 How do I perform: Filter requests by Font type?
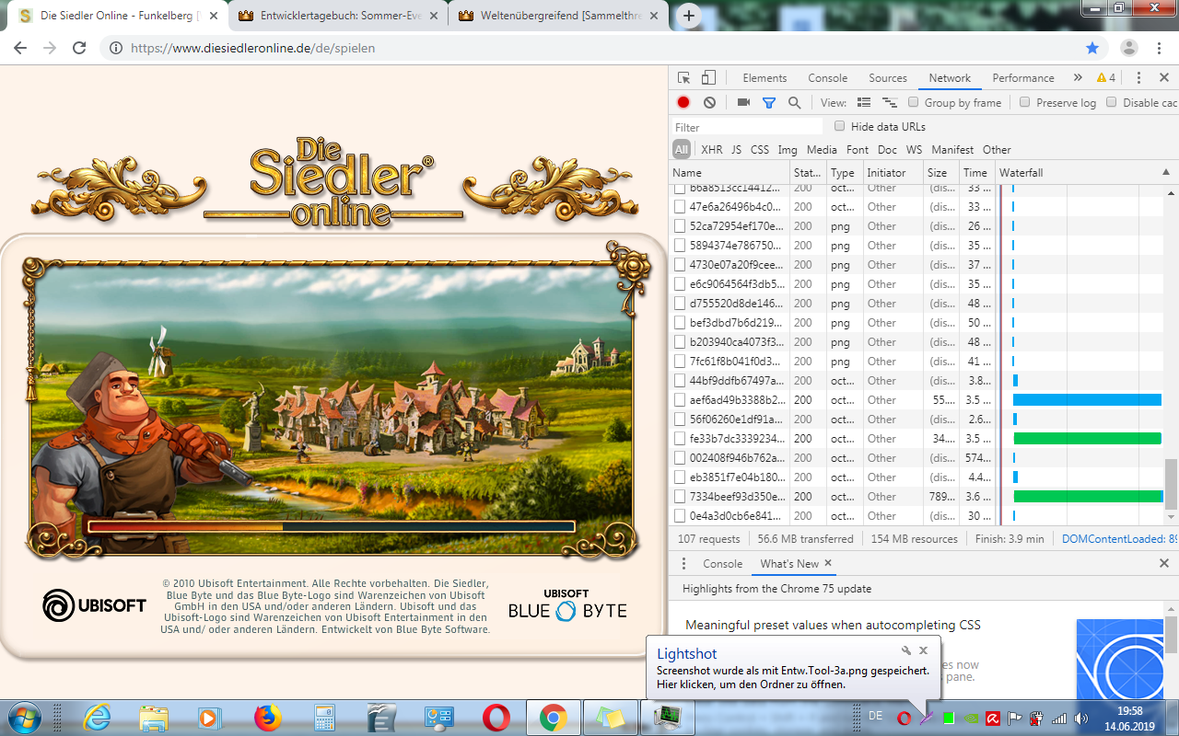857,150
